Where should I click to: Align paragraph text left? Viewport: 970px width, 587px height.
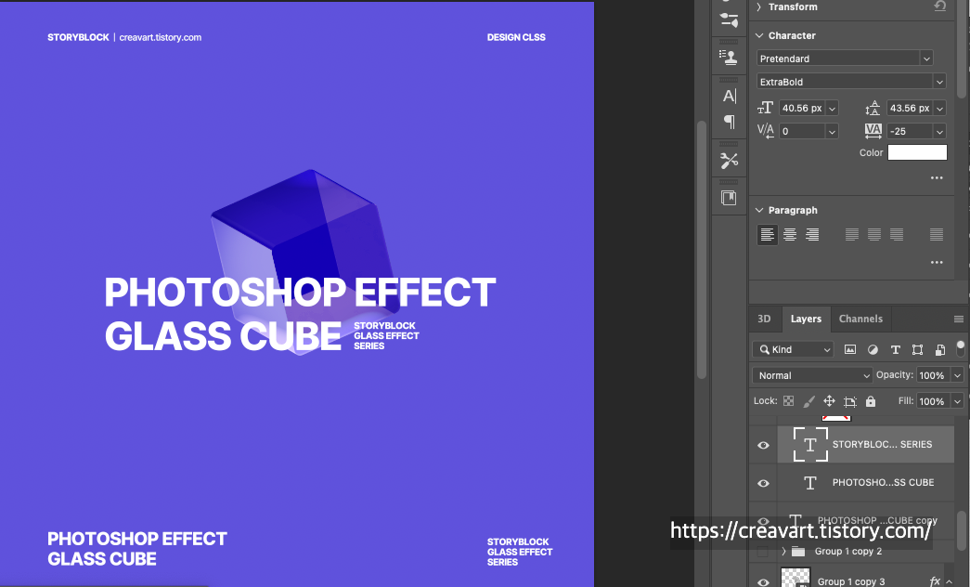tap(767, 234)
